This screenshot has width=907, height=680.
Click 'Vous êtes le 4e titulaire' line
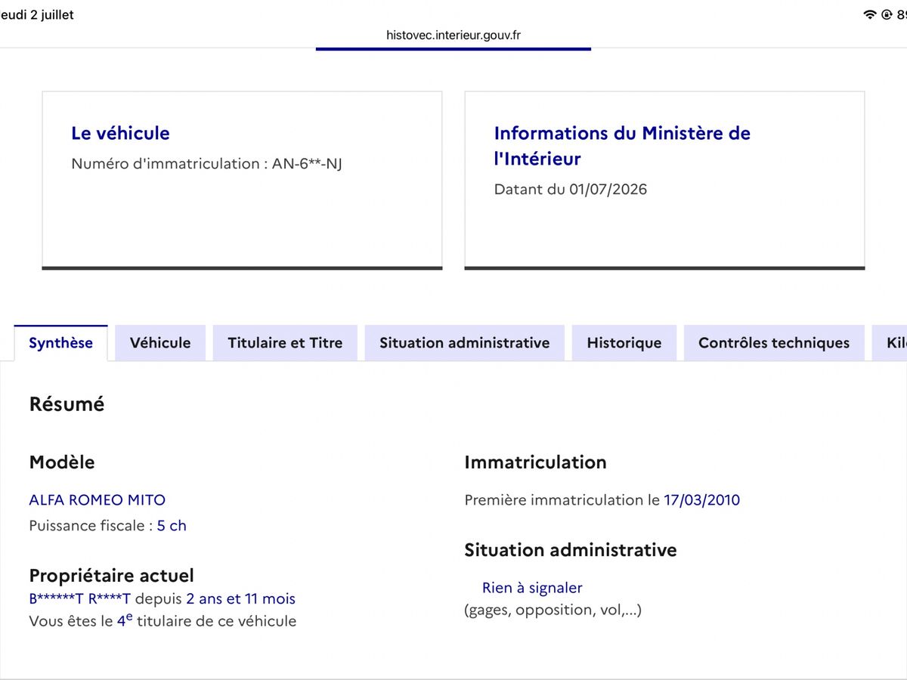point(163,620)
